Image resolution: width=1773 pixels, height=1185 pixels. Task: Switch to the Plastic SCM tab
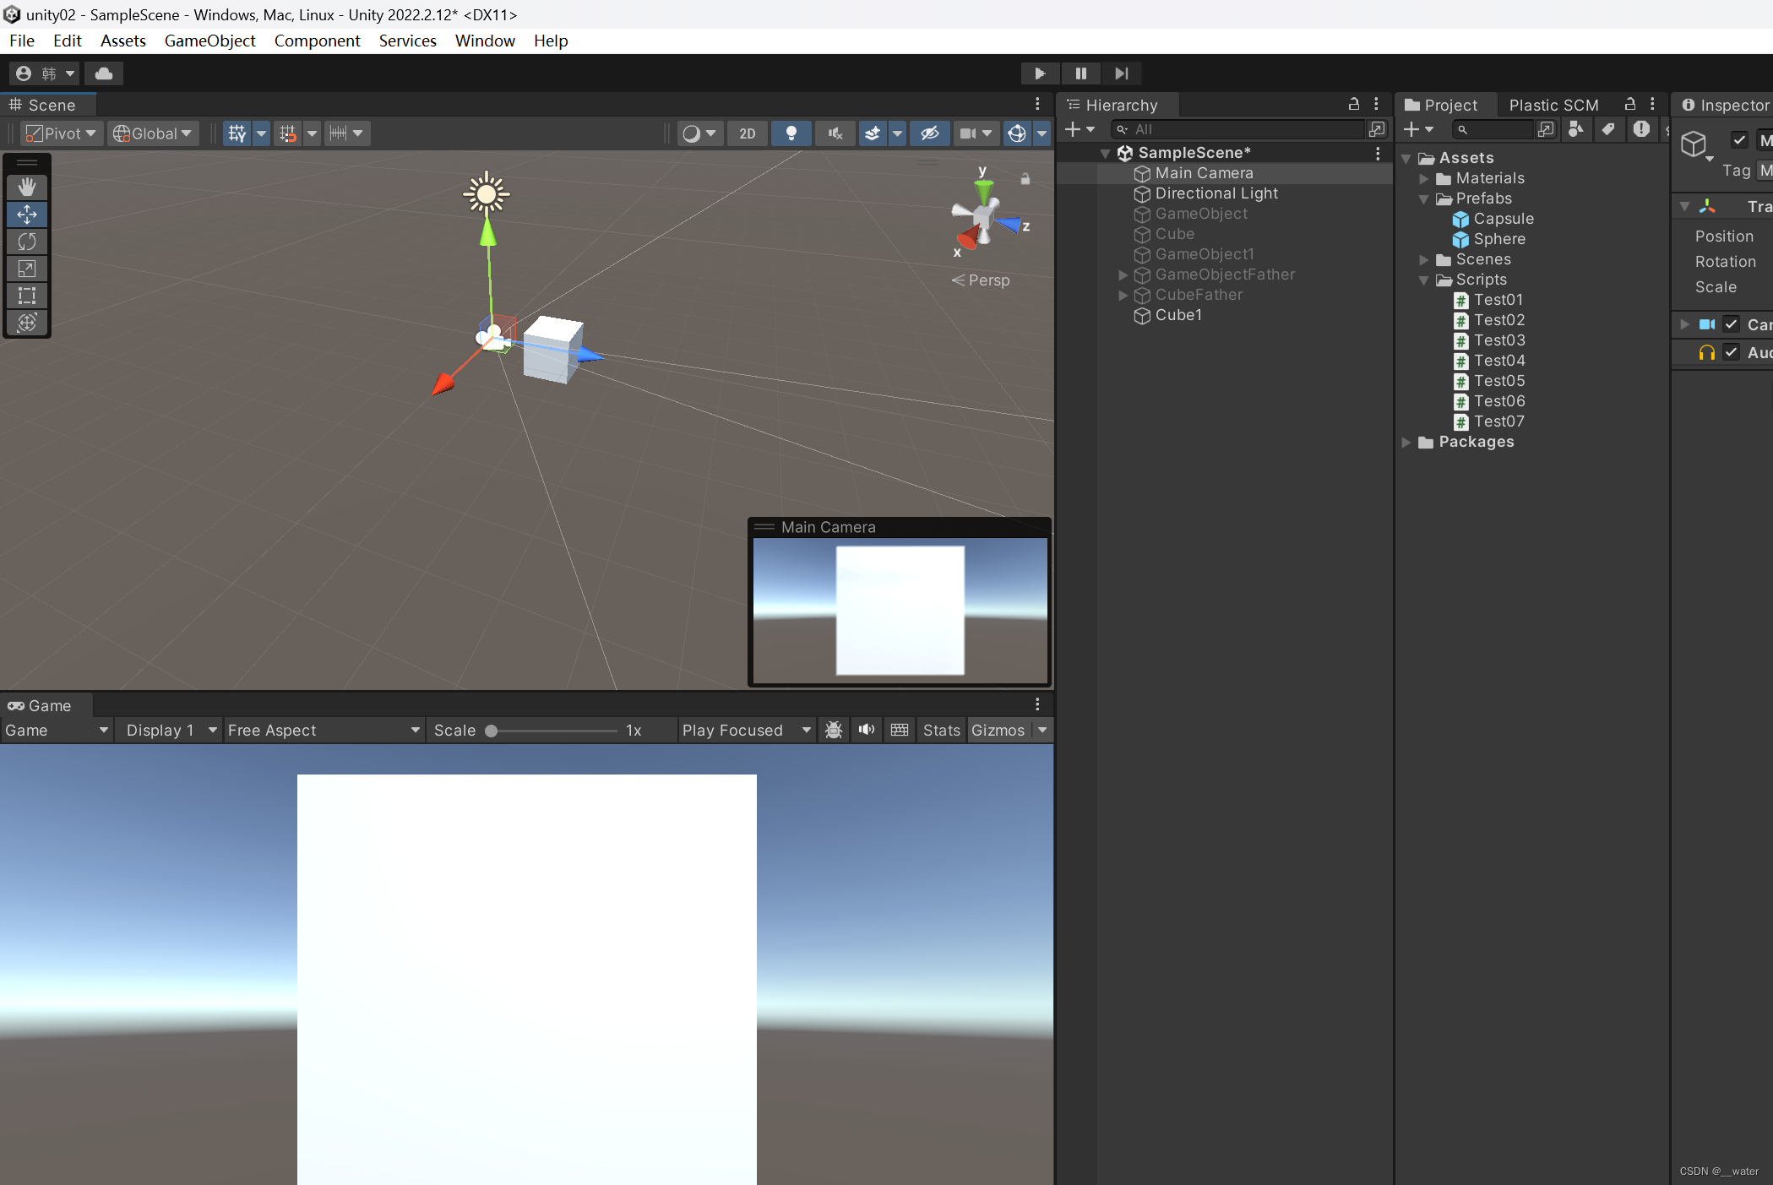pos(1553,105)
